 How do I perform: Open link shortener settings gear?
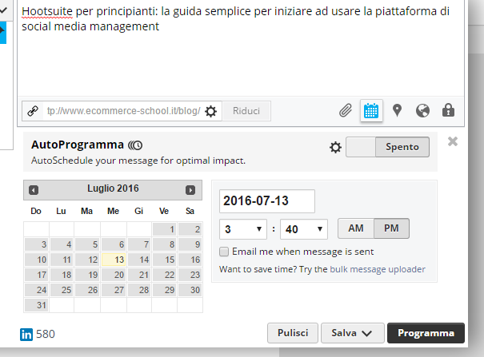pyautogui.click(x=210, y=111)
